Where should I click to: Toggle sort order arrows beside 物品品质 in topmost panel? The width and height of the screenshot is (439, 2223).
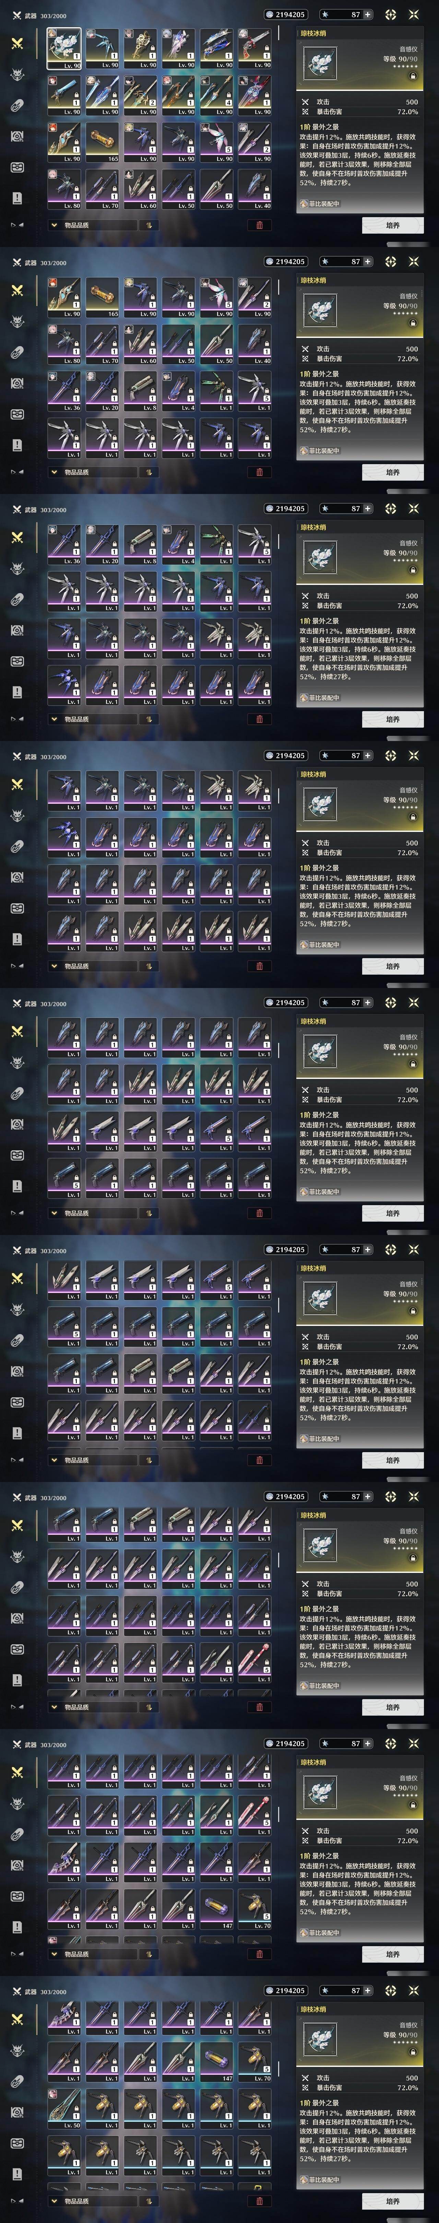[149, 225]
